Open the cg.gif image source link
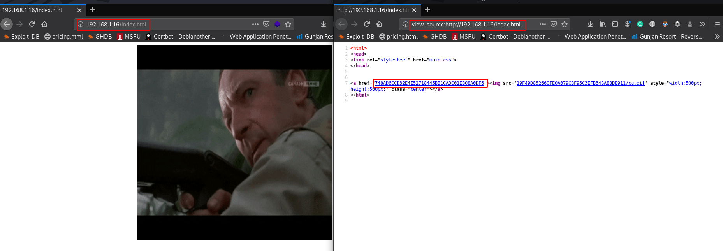Image resolution: width=723 pixels, height=251 pixels. (581, 83)
